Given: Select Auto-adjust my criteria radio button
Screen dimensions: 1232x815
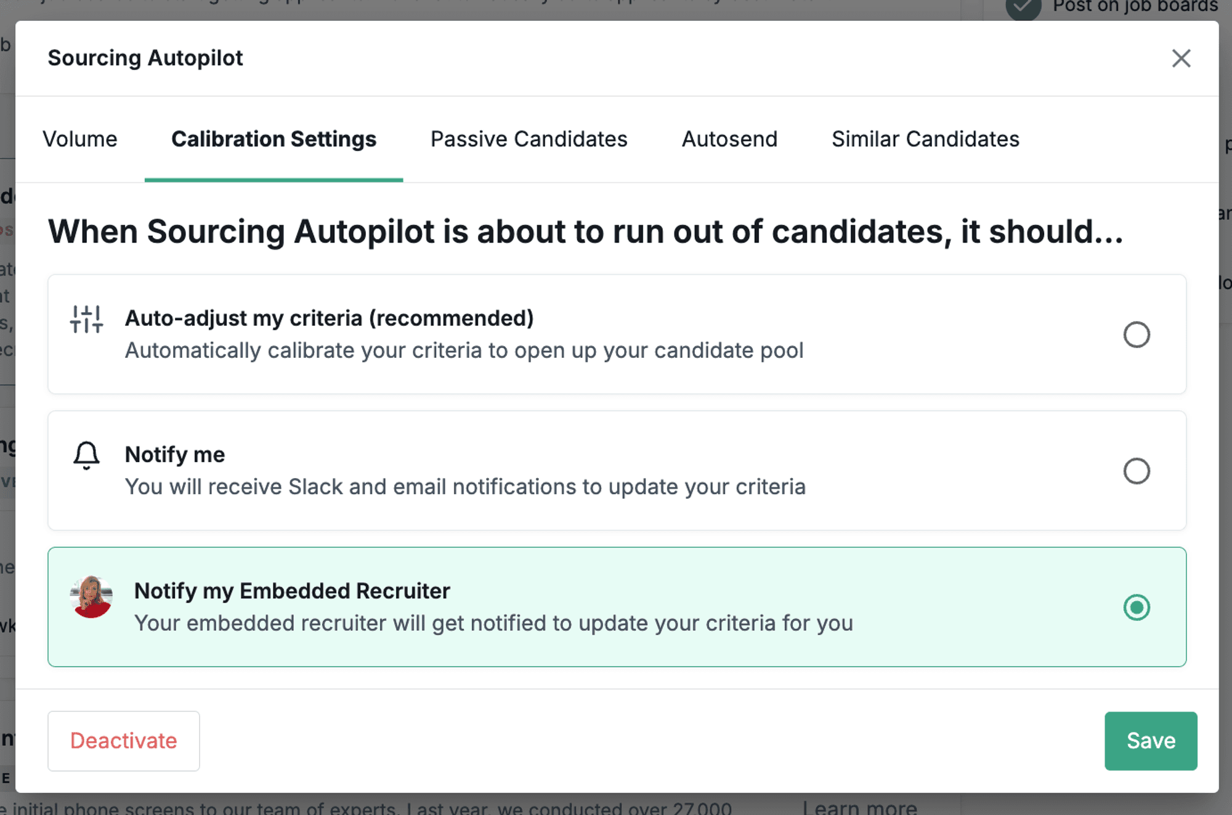Looking at the screenshot, I should [x=1136, y=335].
